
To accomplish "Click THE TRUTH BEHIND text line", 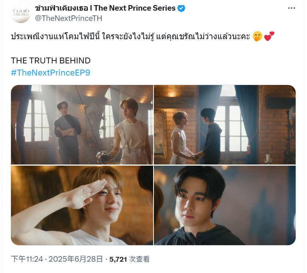I will click(51, 60).
